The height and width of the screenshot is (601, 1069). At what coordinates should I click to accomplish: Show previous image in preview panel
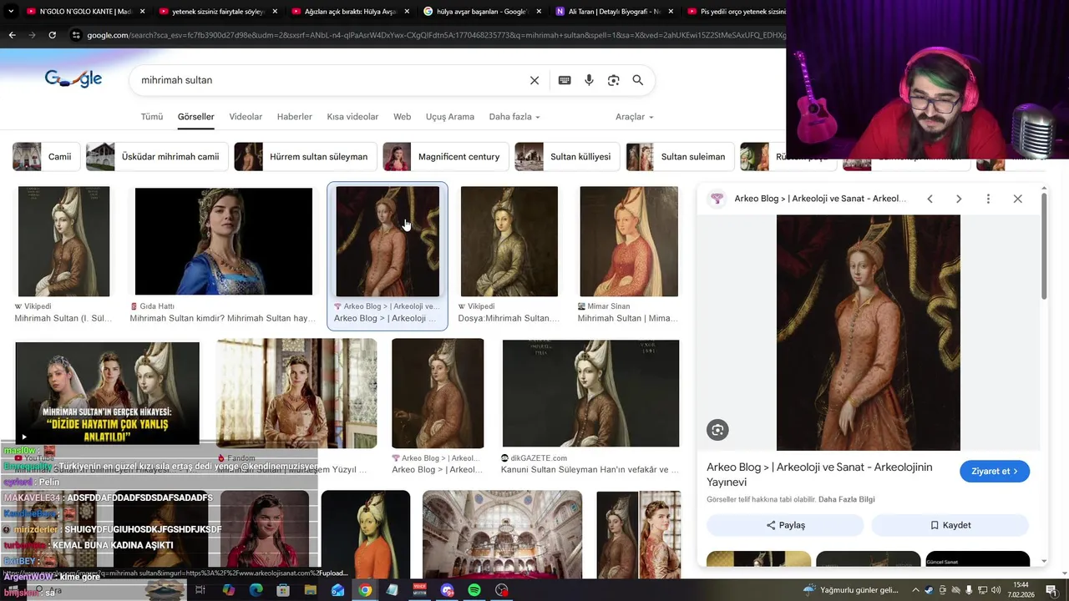[930, 199]
